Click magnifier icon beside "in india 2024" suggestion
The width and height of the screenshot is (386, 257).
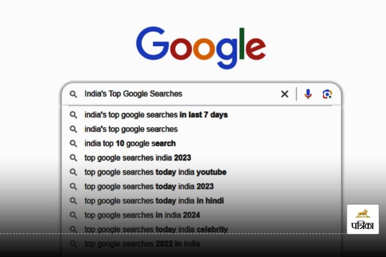[73, 215]
